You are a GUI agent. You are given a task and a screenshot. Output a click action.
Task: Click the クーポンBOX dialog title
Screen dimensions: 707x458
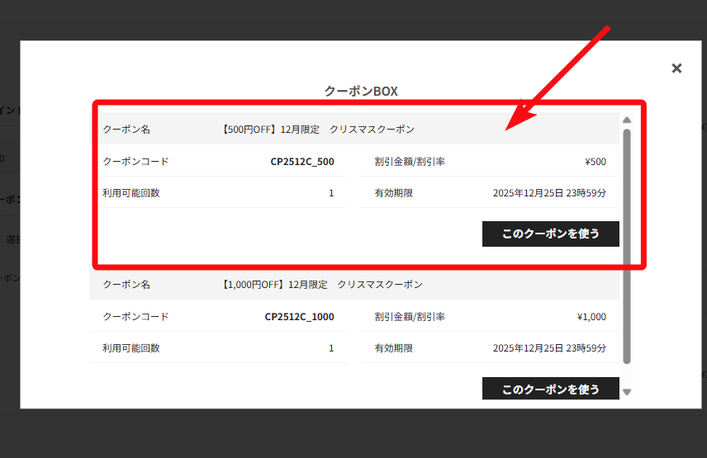(x=361, y=91)
